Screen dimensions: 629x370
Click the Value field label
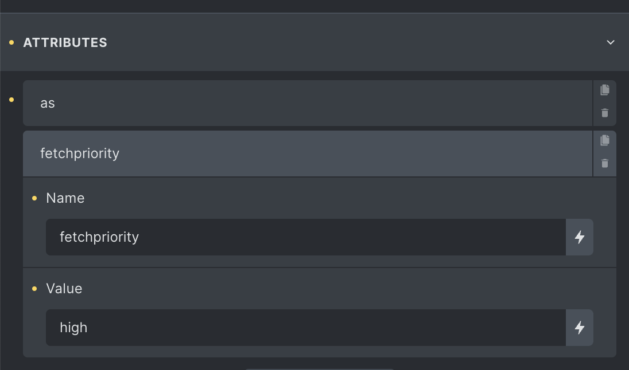64,289
